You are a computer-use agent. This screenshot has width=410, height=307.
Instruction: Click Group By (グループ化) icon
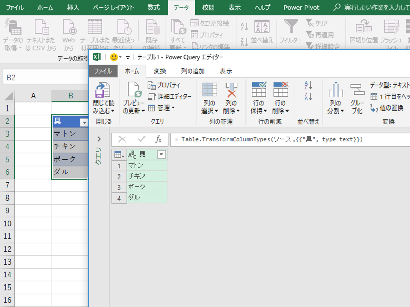pyautogui.click(x=357, y=90)
